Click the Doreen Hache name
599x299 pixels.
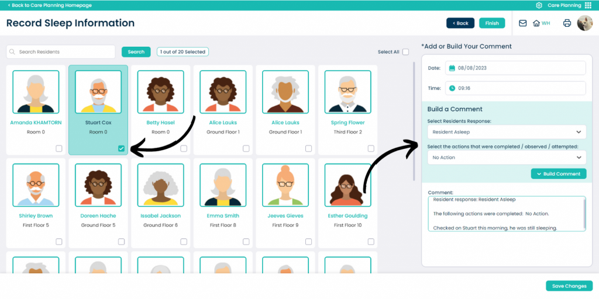(98, 216)
